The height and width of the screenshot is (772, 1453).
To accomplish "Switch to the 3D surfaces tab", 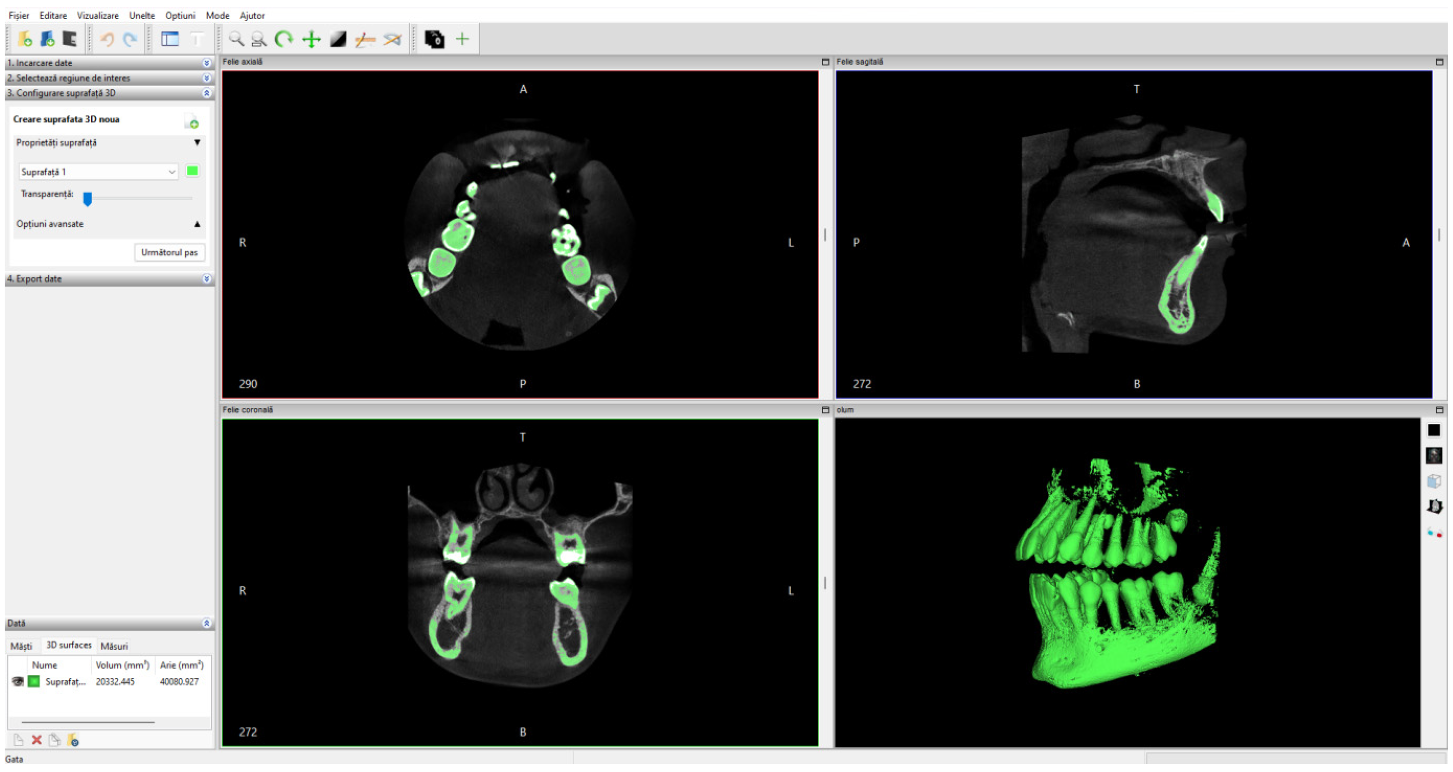I will click(68, 645).
